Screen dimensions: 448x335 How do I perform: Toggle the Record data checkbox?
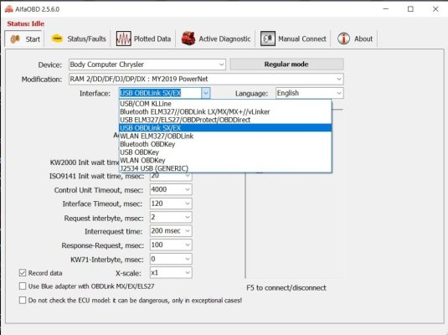[x=23, y=273]
